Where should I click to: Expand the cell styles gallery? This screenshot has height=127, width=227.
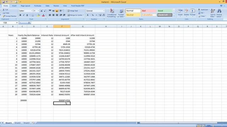coord(174,16)
